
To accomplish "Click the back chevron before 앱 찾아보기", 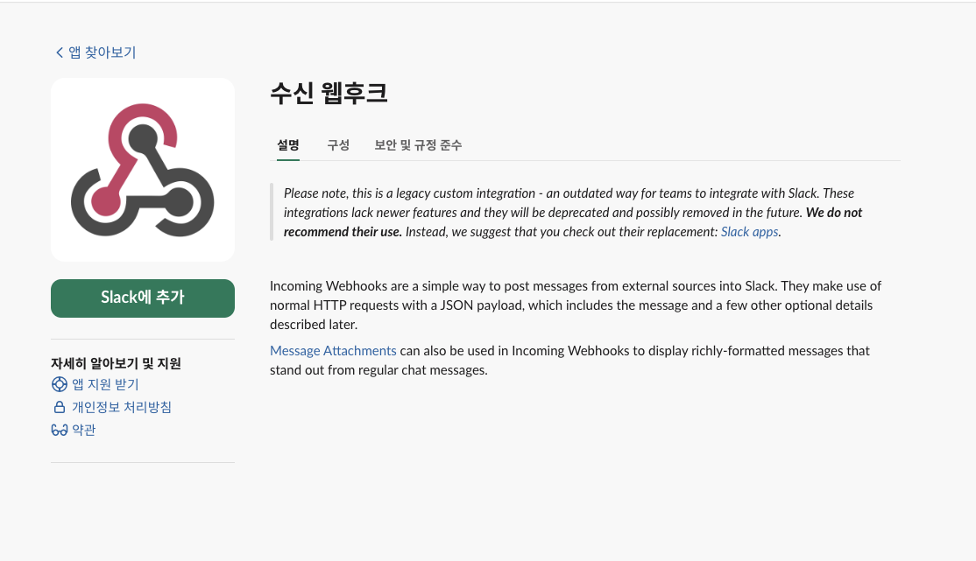I will 59,53.
